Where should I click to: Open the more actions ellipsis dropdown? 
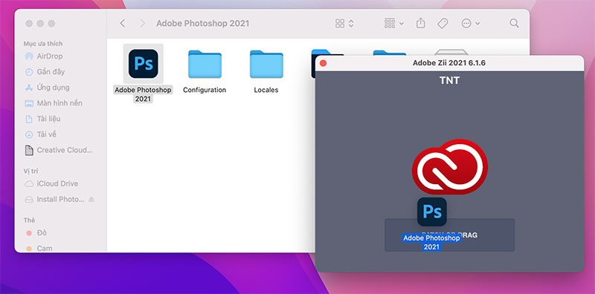tap(471, 24)
